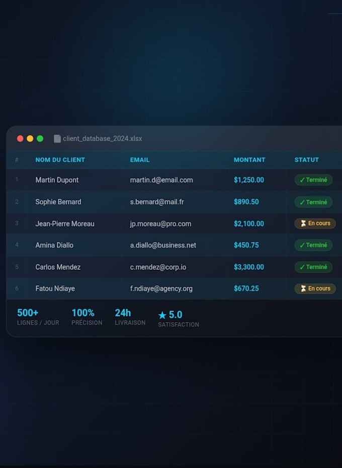The height and width of the screenshot is (468, 342).
Task: Select the $890.50 amount cell
Action: click(246, 202)
